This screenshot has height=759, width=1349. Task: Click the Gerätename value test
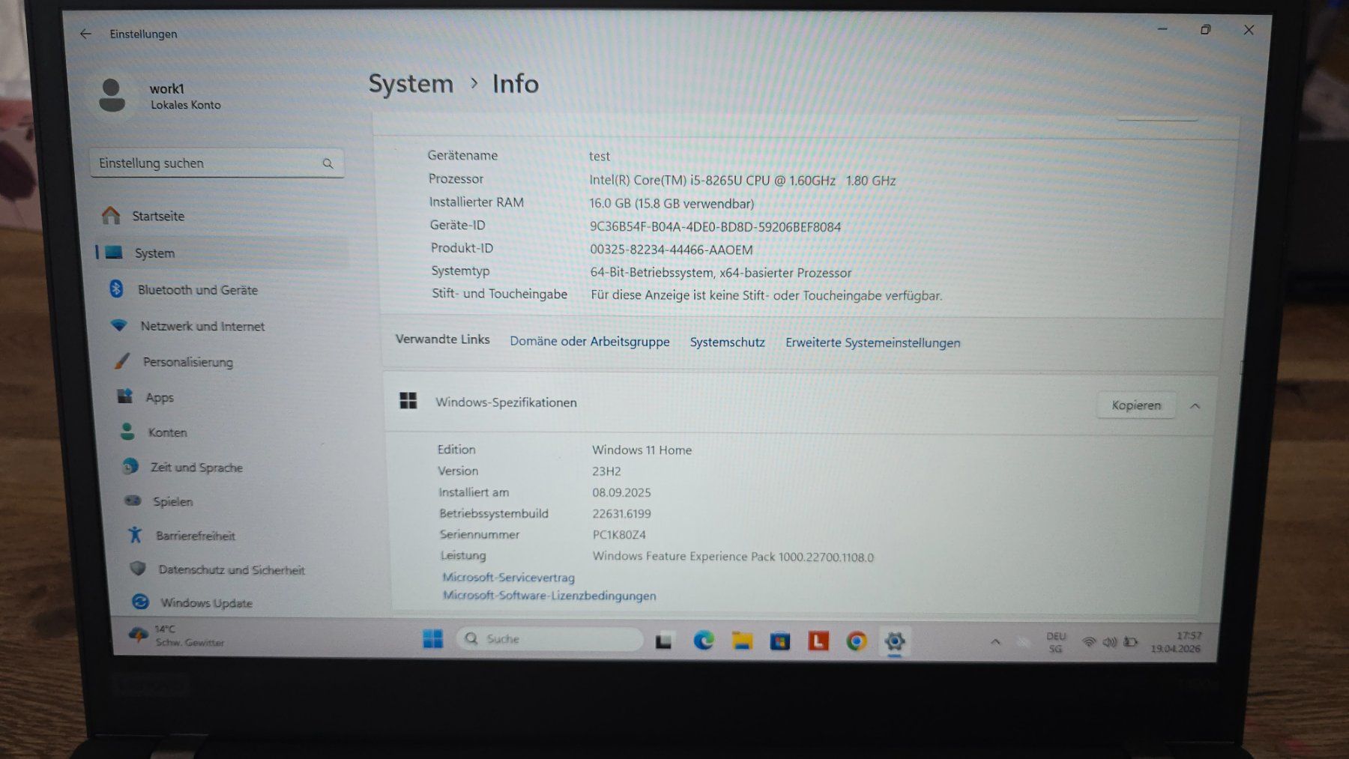599,157
